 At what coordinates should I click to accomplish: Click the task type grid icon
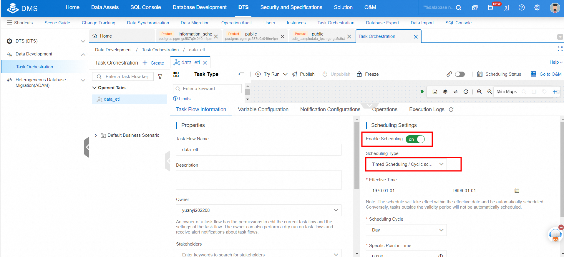tap(176, 74)
